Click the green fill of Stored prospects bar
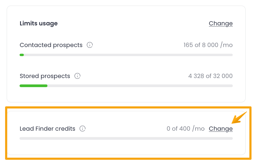 (x=33, y=86)
